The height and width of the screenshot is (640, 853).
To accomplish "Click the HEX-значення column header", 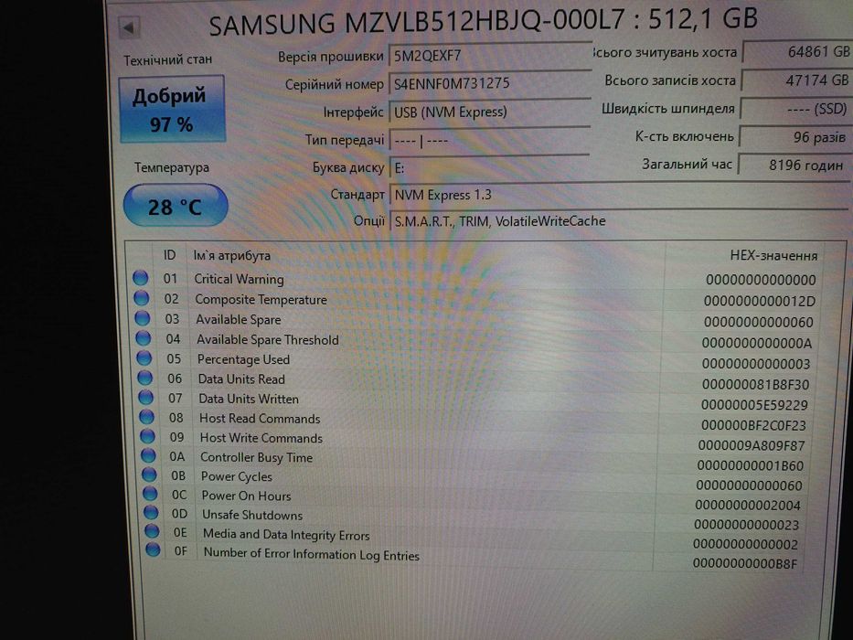I will click(773, 256).
